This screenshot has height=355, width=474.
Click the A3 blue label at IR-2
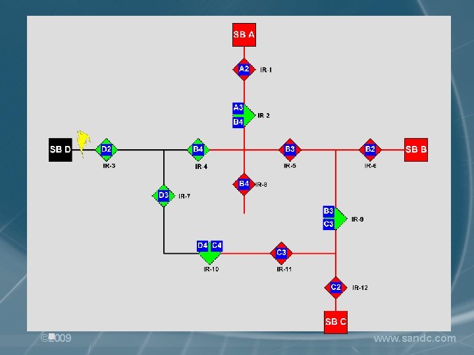[238, 108]
